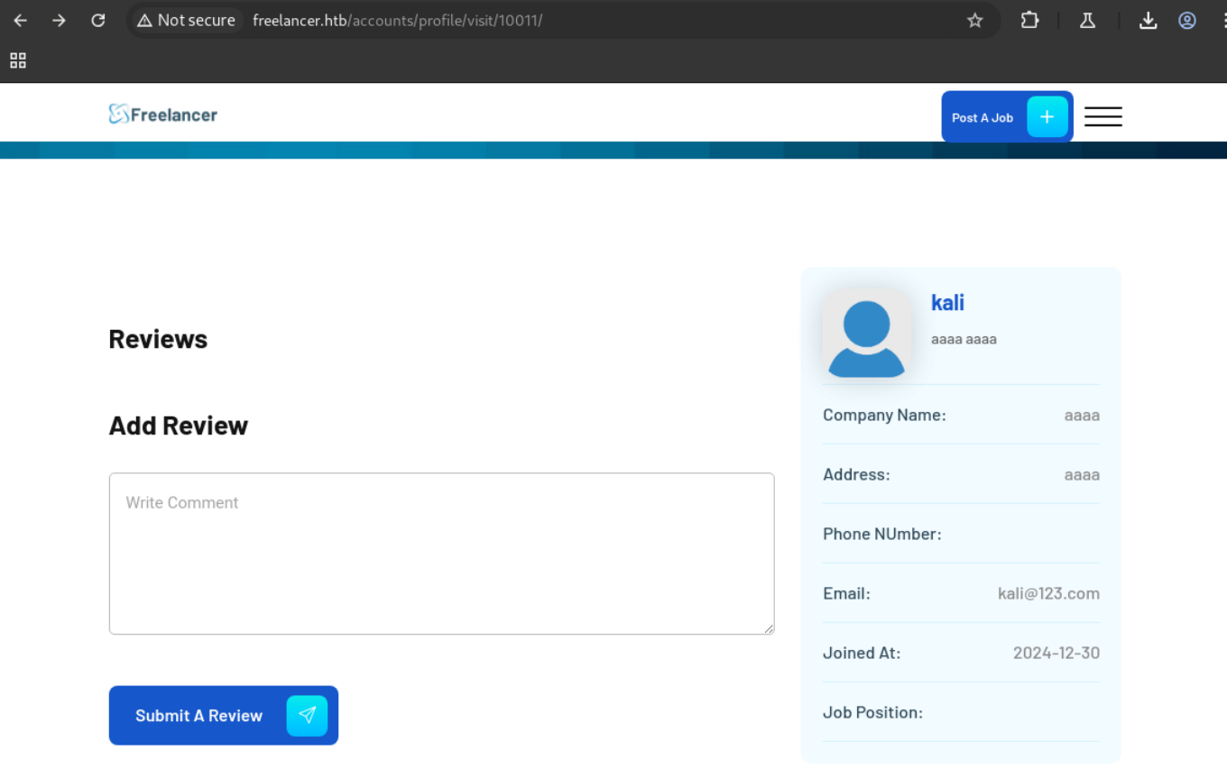
Task: Click the paper plane send icon
Action: (307, 716)
